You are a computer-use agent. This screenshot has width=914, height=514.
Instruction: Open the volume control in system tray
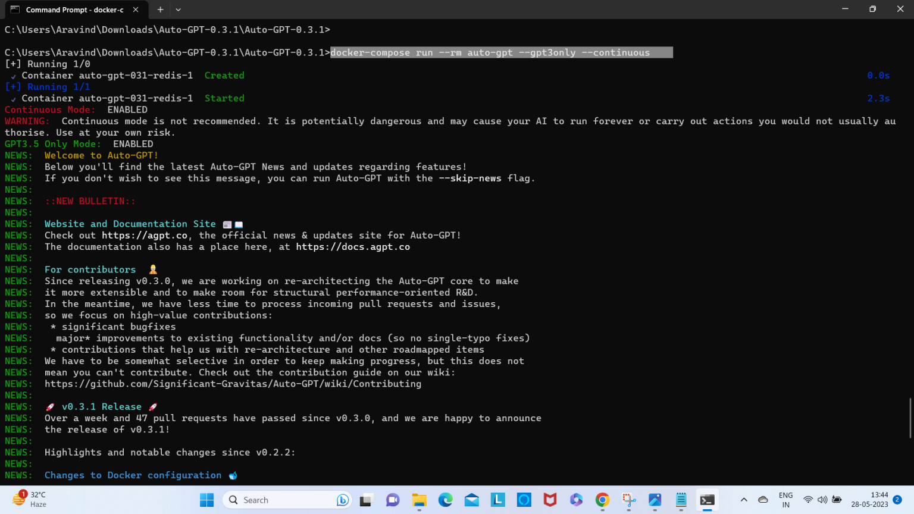822,500
